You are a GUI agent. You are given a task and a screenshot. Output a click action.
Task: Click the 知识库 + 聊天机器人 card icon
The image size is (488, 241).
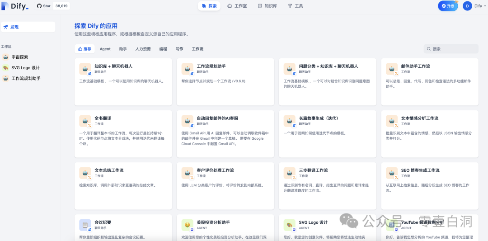pos(85,69)
